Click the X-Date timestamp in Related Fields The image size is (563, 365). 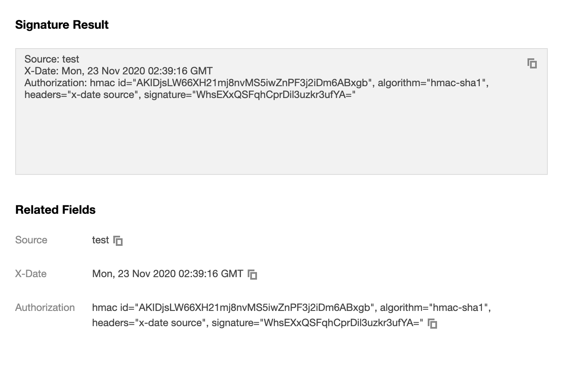167,274
